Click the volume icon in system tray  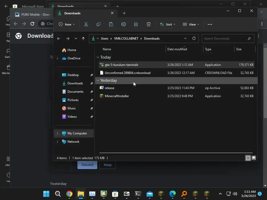[235, 194]
